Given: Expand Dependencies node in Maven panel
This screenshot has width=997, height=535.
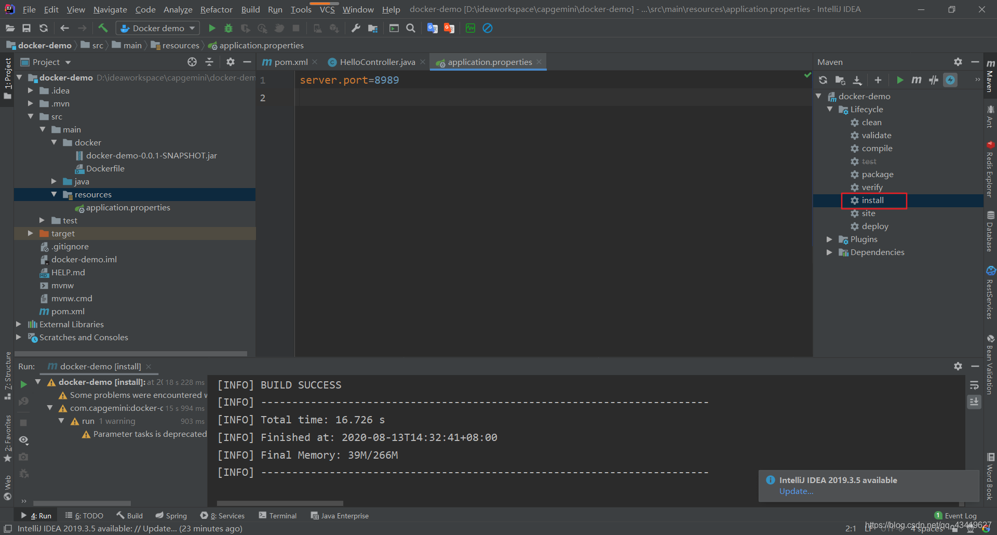Looking at the screenshot, I should click(830, 252).
